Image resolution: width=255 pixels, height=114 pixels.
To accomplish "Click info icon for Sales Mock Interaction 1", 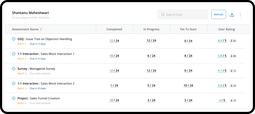I will click(x=14, y=54).
